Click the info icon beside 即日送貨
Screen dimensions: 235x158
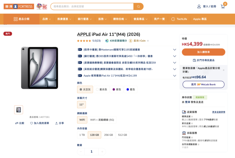click(192, 123)
